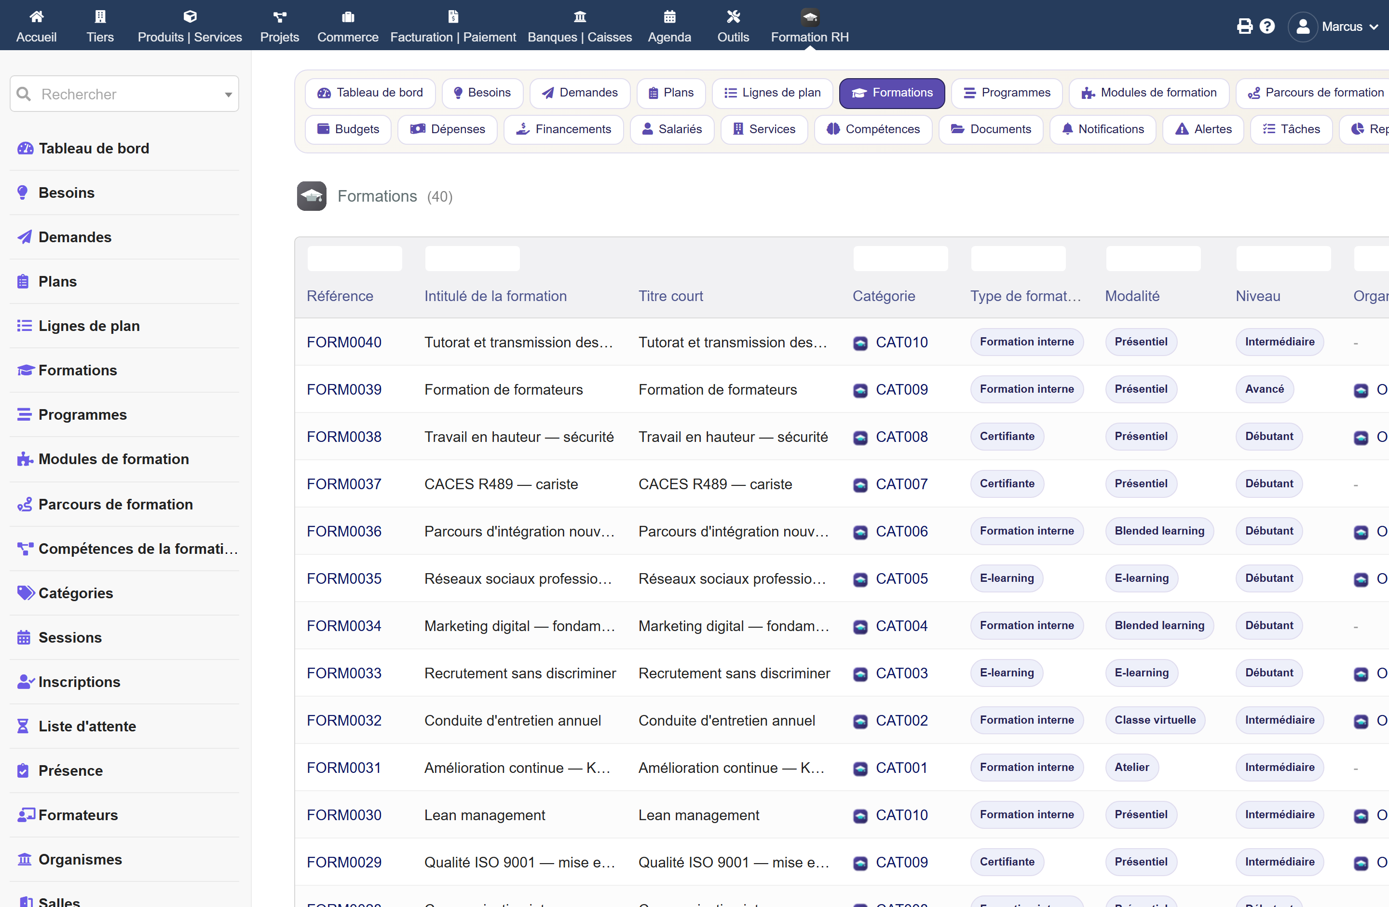
Task: Click the organisme icon in FORM0039 row
Action: point(1361,390)
